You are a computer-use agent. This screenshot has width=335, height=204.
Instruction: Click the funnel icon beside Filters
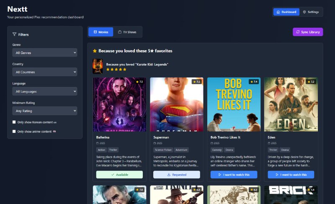(x=15, y=34)
